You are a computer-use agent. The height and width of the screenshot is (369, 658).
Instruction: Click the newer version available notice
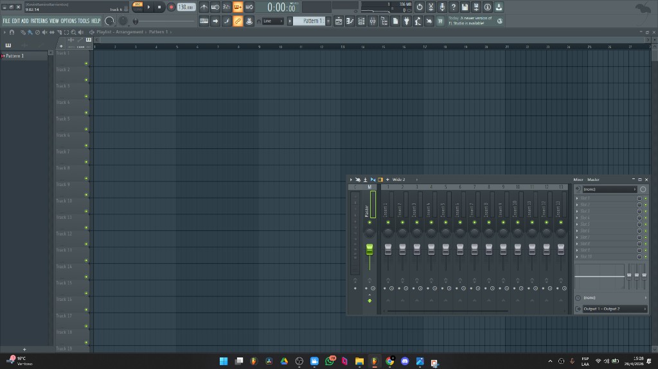(470, 21)
